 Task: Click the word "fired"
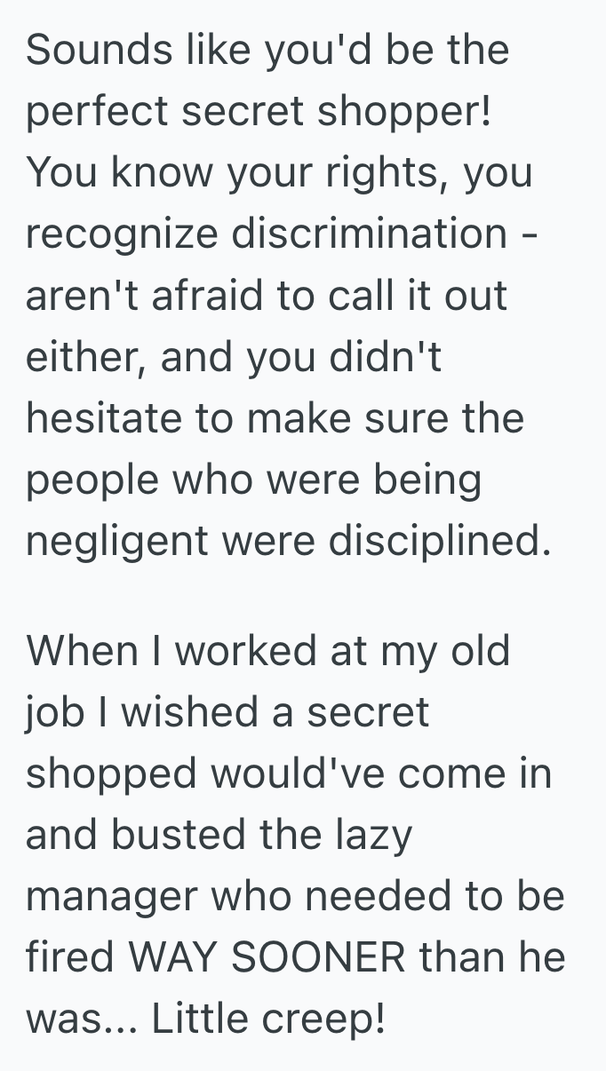(69, 957)
